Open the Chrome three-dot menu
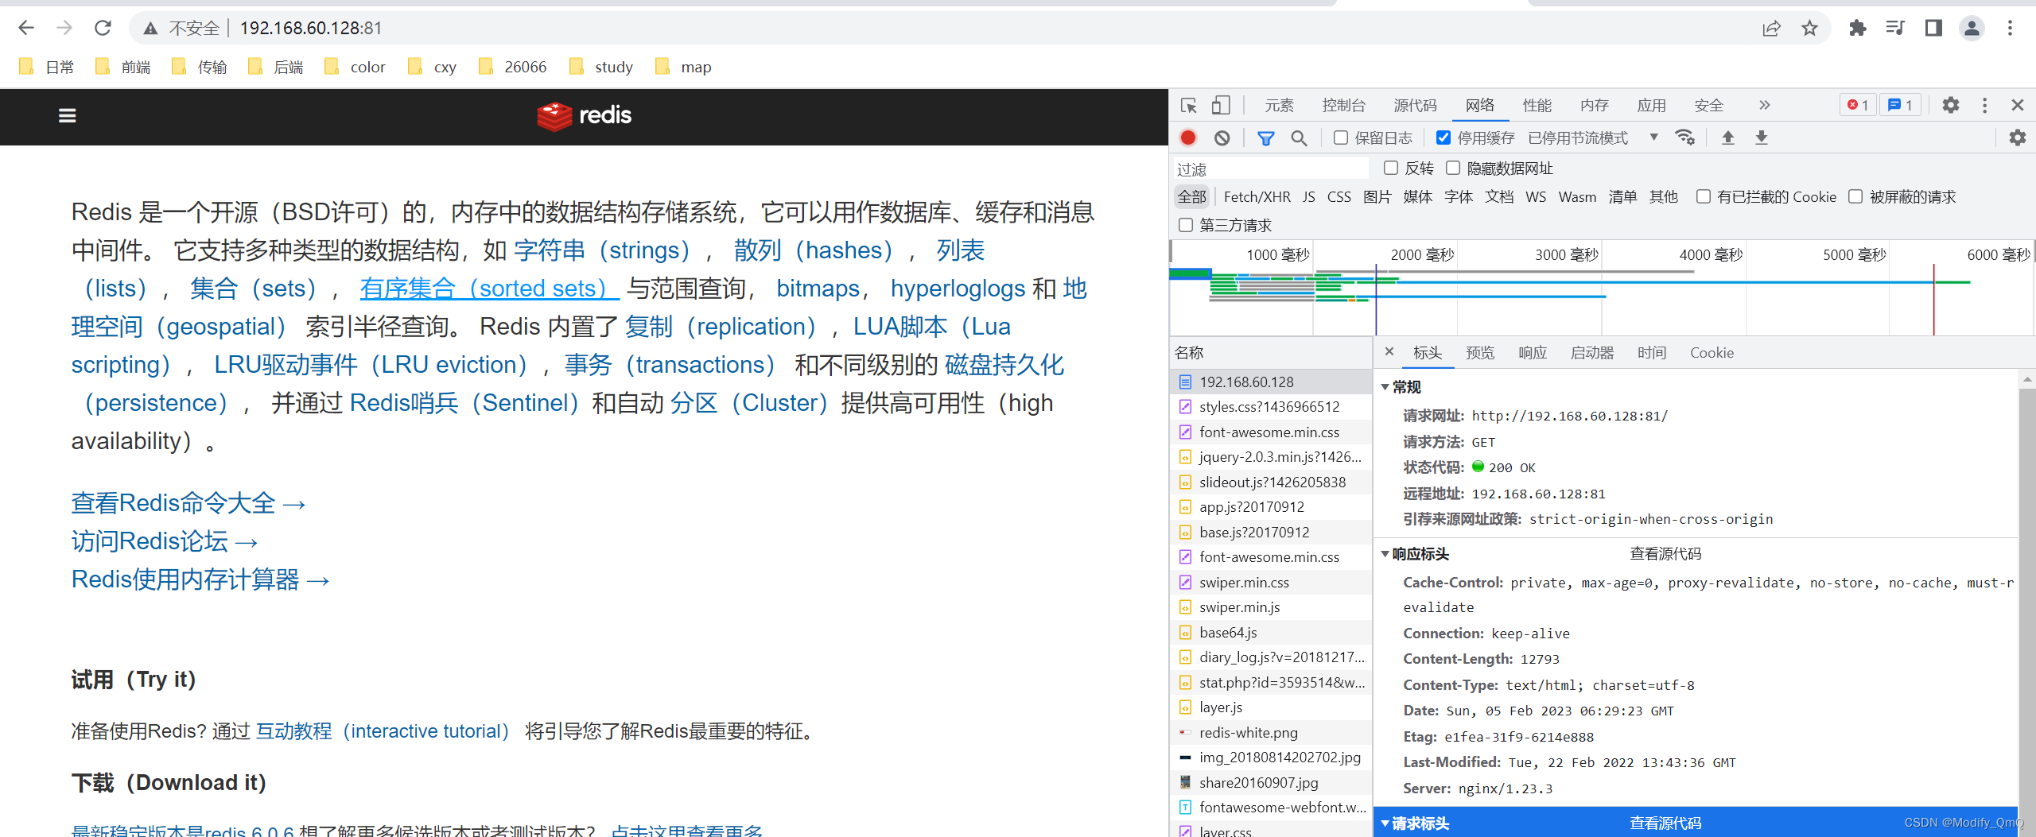 tap(2010, 29)
